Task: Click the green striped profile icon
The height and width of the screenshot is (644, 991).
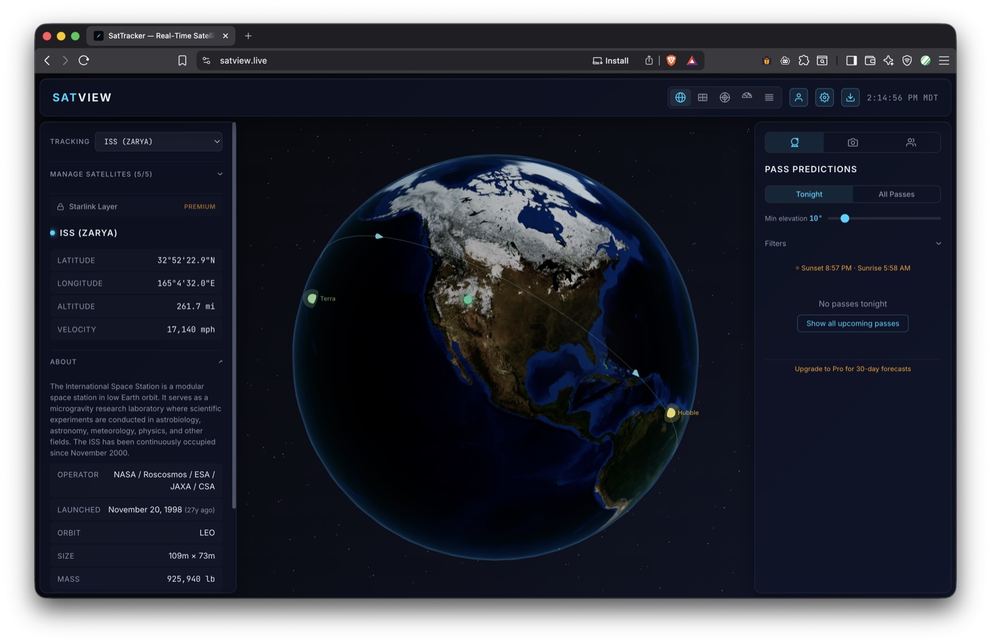Action: pyautogui.click(x=925, y=60)
